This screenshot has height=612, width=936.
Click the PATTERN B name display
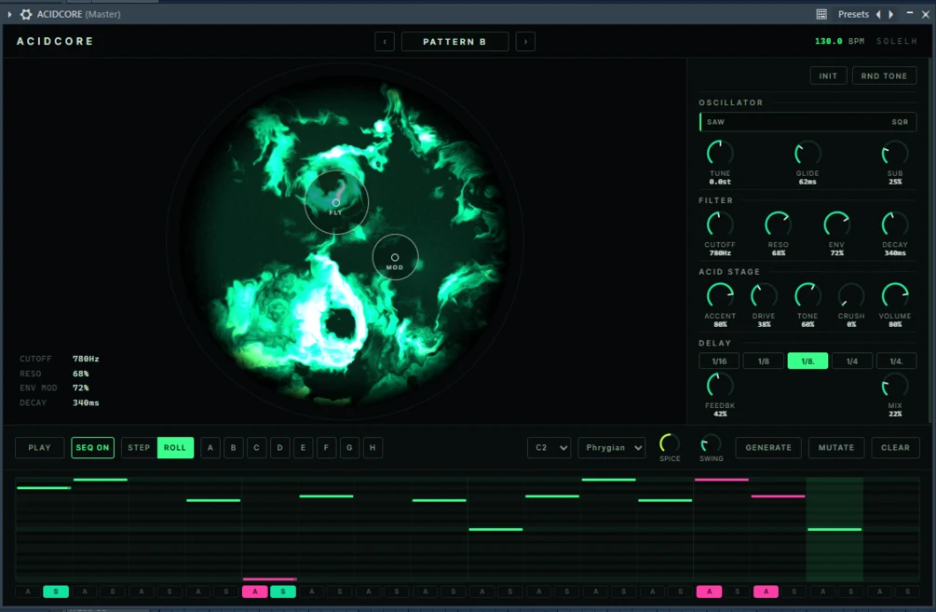pos(454,41)
